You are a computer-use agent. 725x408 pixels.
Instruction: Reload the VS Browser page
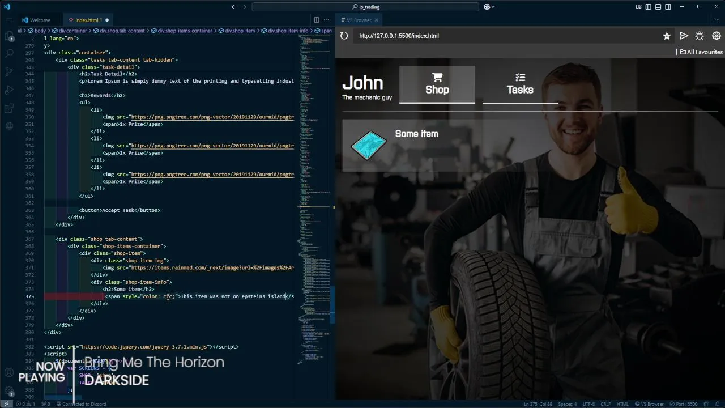[344, 36]
